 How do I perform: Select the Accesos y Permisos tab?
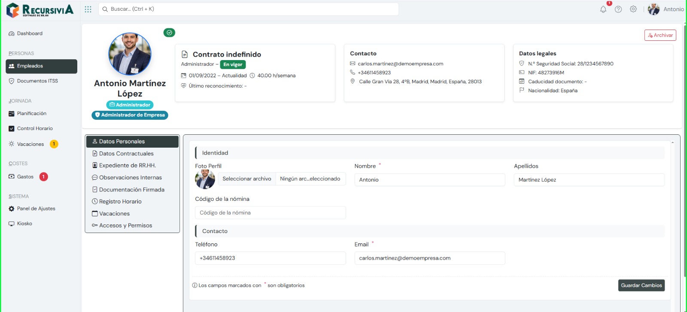[x=125, y=226]
